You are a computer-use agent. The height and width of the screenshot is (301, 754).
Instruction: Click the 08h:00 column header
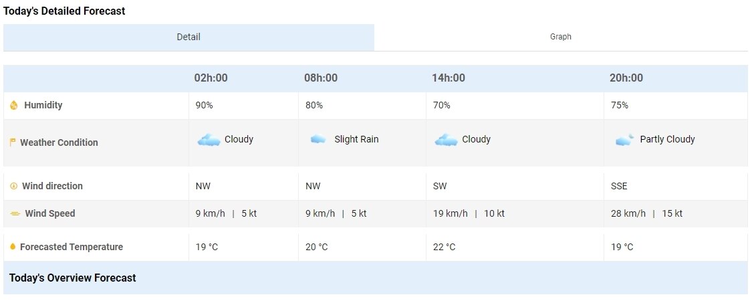pos(321,78)
